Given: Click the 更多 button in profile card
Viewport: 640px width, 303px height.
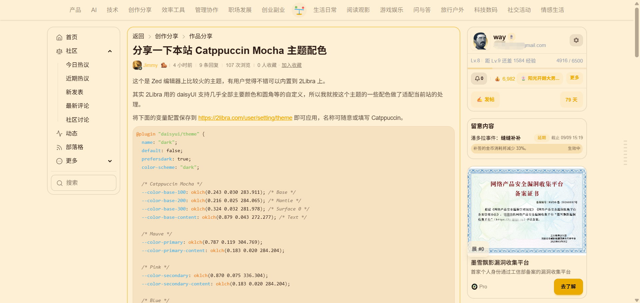Looking at the screenshot, I should point(575,78).
